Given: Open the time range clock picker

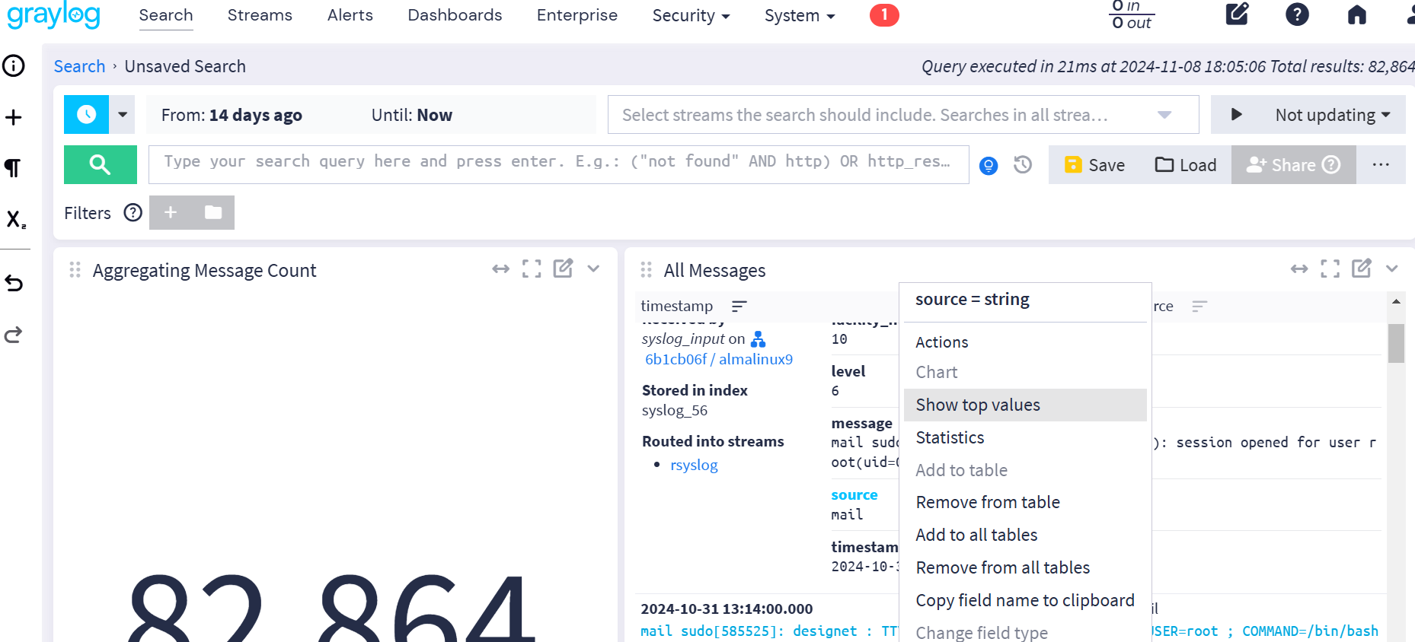Looking at the screenshot, I should coord(86,115).
